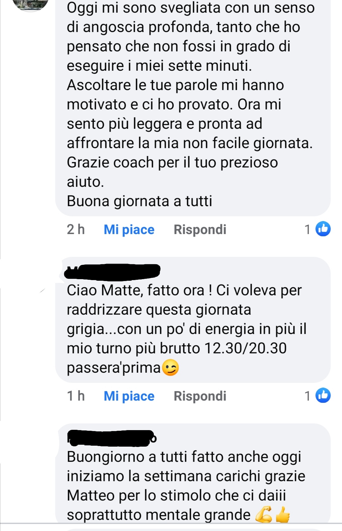The width and height of the screenshot is (342, 531).
Task: Tap the thumbs-up emoji in the last comment
Action: pyautogui.click(x=282, y=515)
